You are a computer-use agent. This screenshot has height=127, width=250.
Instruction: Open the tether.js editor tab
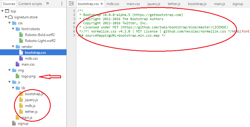[174, 4]
